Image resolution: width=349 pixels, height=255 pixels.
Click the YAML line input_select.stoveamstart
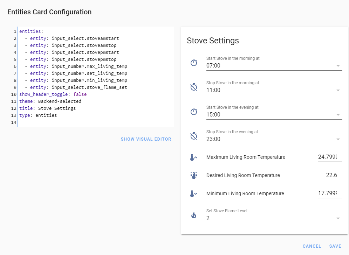(72, 38)
